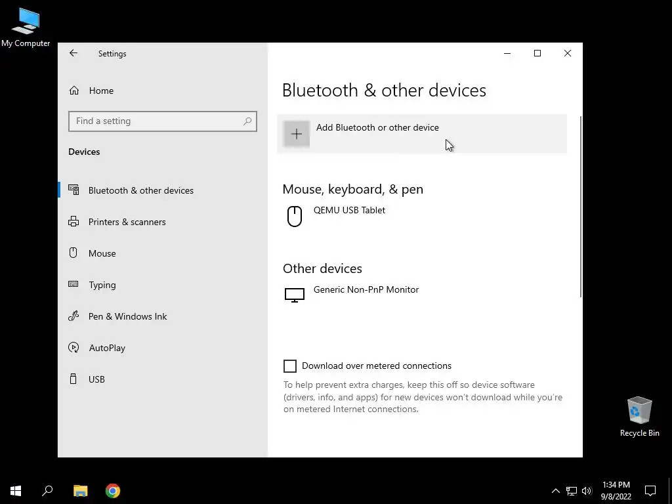Screen dimensions: 672x504
Task: Click the Typing keyboard icon
Action: (x=73, y=284)
